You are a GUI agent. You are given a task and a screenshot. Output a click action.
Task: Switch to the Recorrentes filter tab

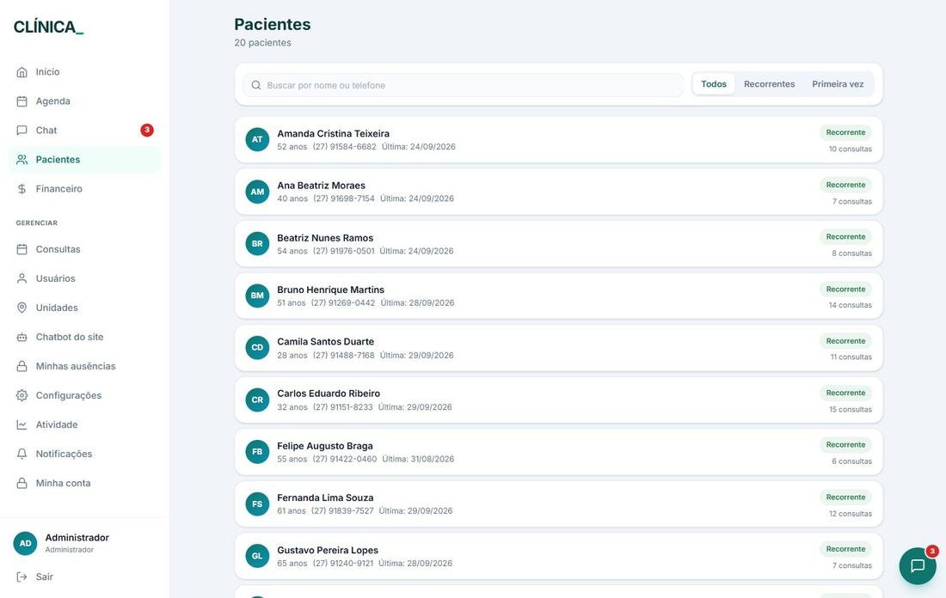(769, 84)
